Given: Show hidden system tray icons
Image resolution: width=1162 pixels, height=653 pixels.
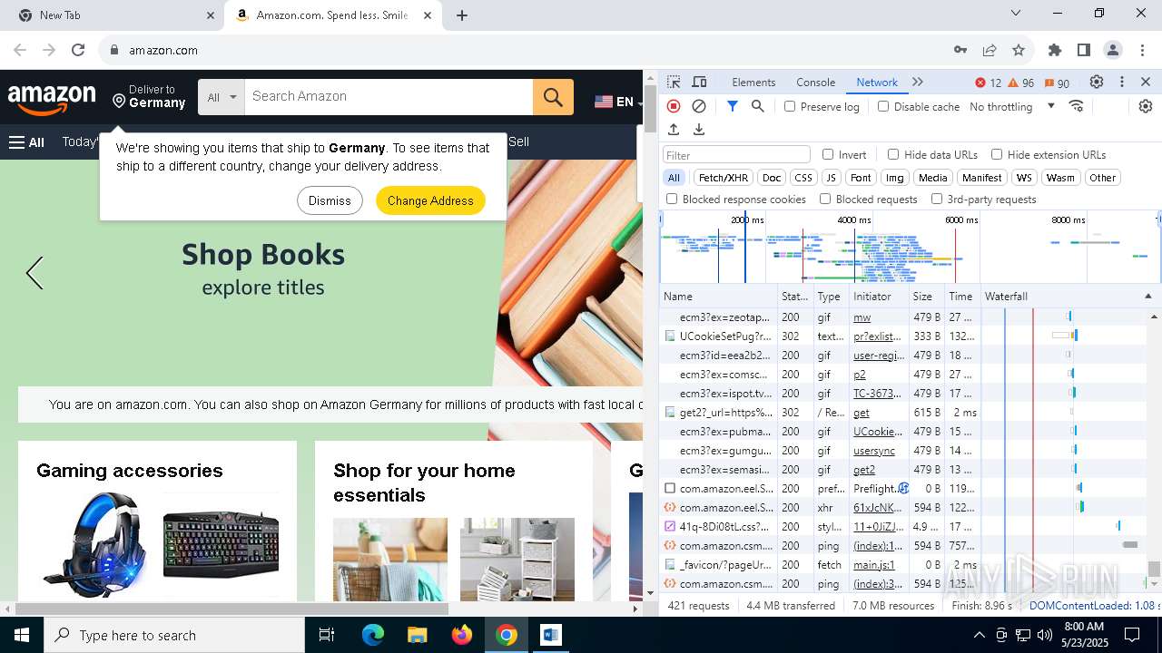Looking at the screenshot, I should (979, 635).
